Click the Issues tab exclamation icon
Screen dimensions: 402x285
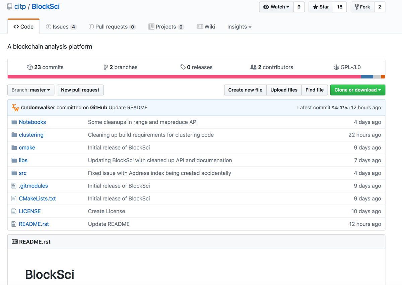click(x=49, y=26)
